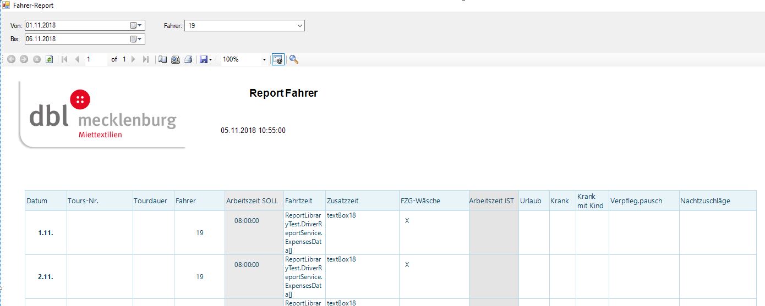Open the Von date picker calendar
Screen dimensions: 765x306
(136, 25)
